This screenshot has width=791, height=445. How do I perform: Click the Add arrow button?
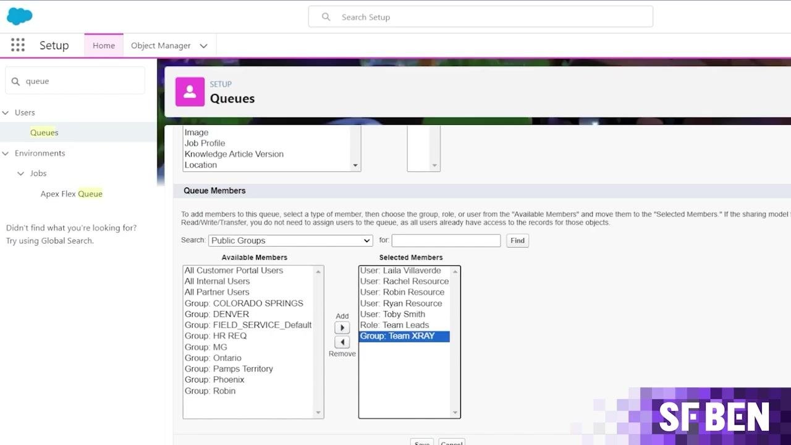pos(342,328)
